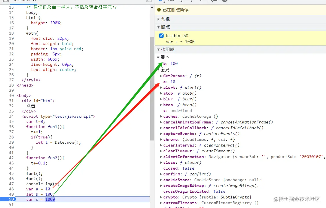Click the 全局 global scope label
Image resolution: width=326 pixels, height=208 pixels.
(165, 70)
